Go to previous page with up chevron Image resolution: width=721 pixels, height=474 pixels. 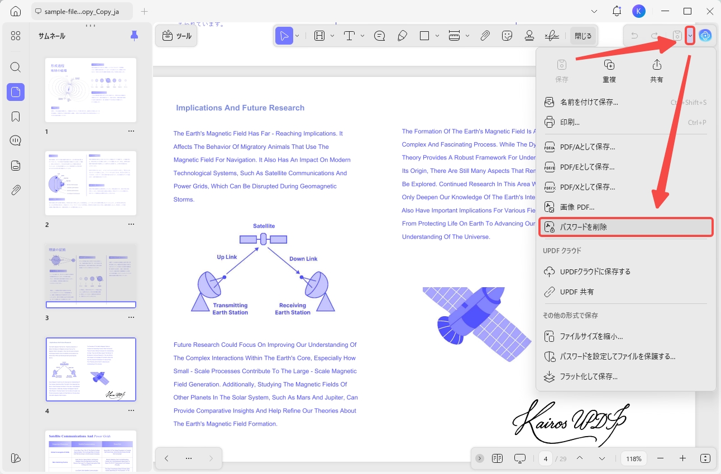point(580,458)
